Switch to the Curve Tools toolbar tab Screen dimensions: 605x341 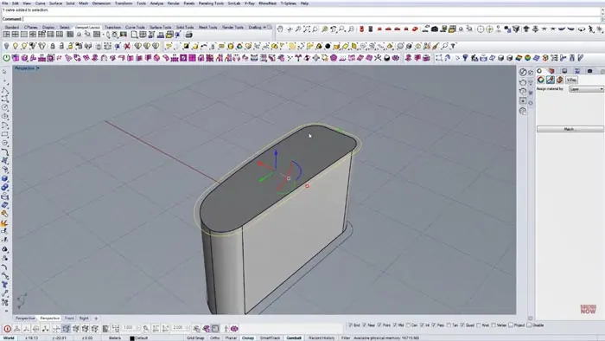click(135, 28)
